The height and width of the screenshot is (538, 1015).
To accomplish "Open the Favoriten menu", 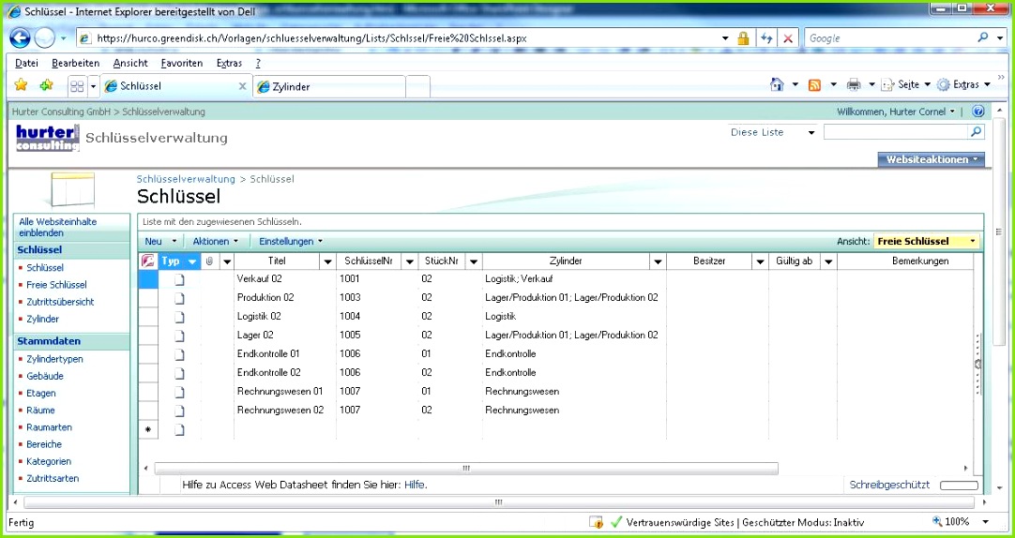I will coord(181,63).
